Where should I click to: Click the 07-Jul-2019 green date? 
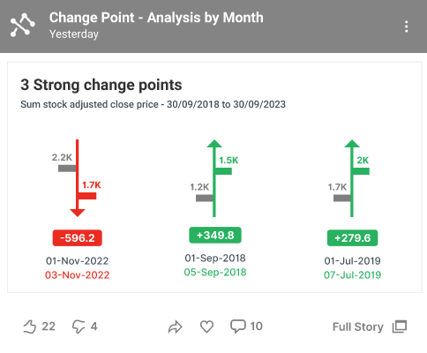pos(353,275)
